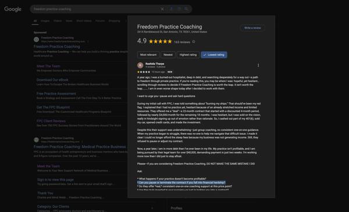Click the 'What happens if your practice' question line
349x212 pixels.
[x=172, y=179]
